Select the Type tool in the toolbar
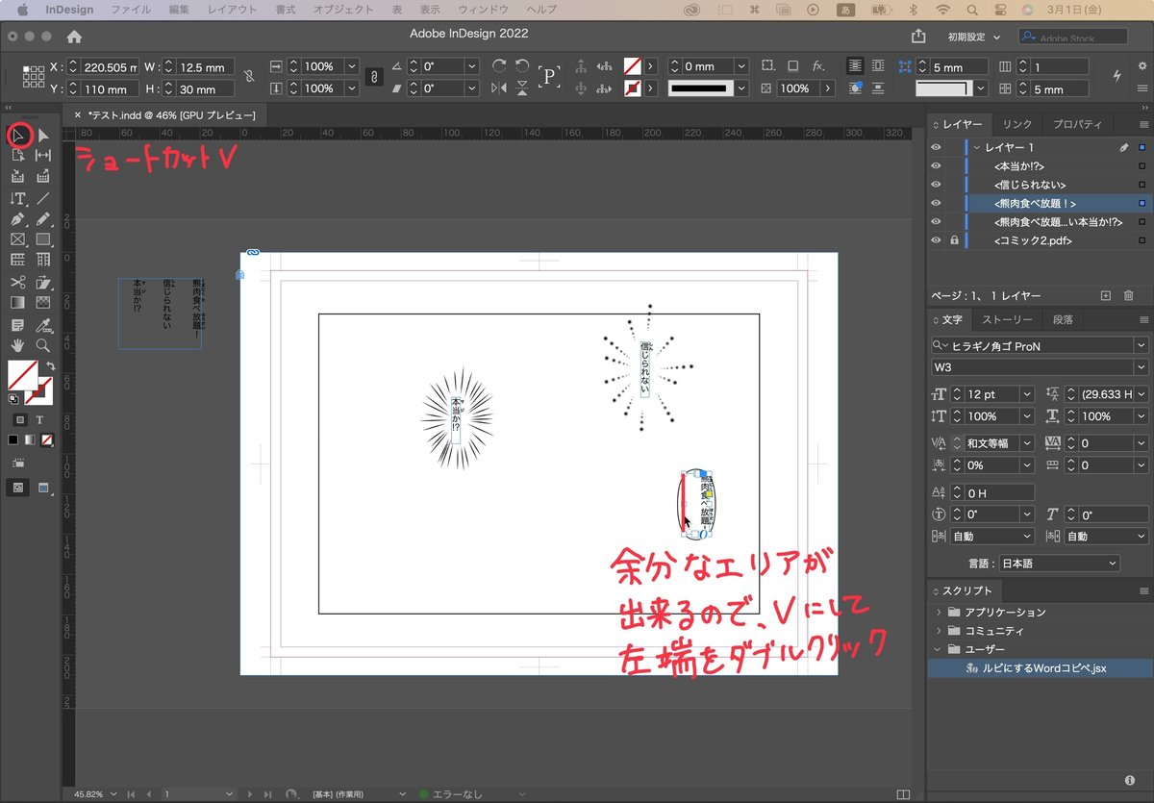The image size is (1154, 803). click(17, 196)
